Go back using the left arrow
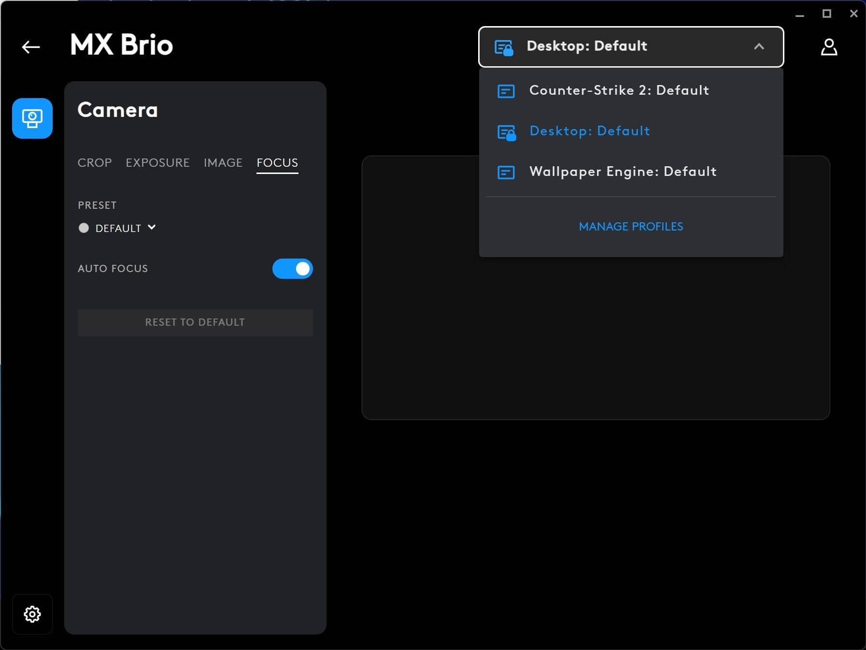This screenshot has height=650, width=866. 31,47
